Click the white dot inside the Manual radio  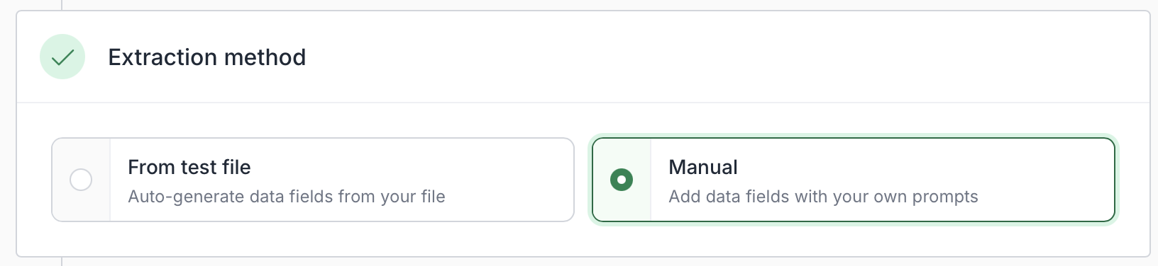tap(622, 180)
